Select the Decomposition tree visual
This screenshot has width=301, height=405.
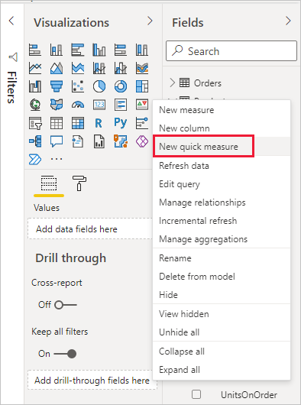(35, 141)
